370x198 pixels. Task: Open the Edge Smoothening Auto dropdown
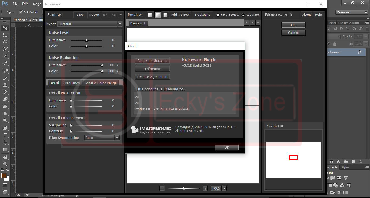(x=117, y=138)
